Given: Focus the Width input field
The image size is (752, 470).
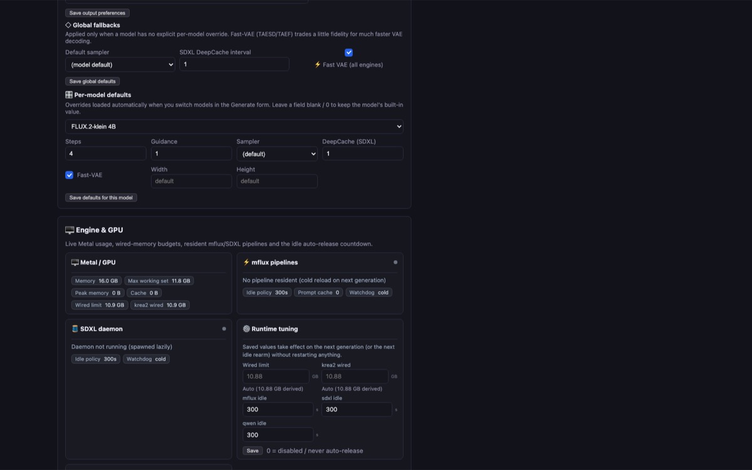Looking at the screenshot, I should (191, 181).
